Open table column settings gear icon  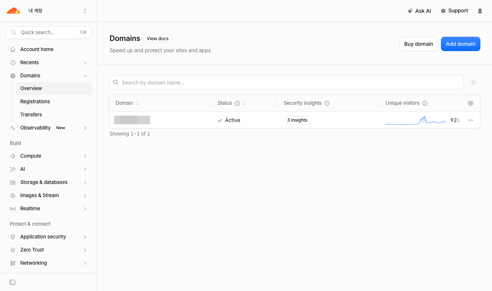[471, 103]
